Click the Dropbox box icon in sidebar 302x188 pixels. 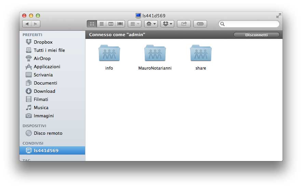[x=29, y=42]
